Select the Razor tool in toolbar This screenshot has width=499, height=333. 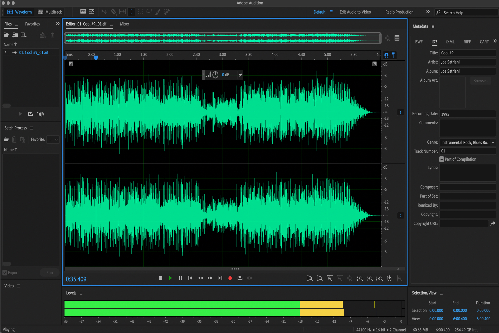[x=114, y=12]
